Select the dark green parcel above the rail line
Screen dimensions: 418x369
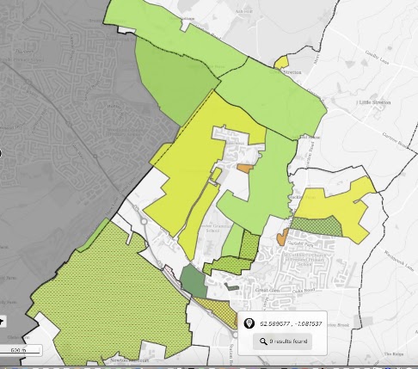tap(194, 281)
